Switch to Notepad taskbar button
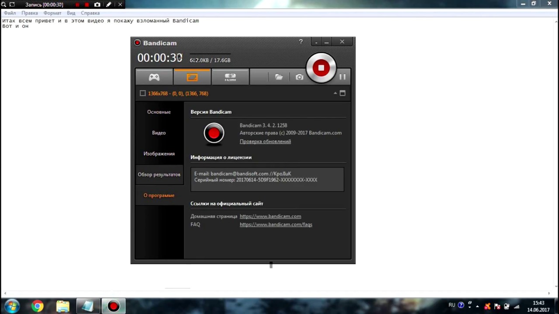The height and width of the screenshot is (314, 559). coord(89,306)
